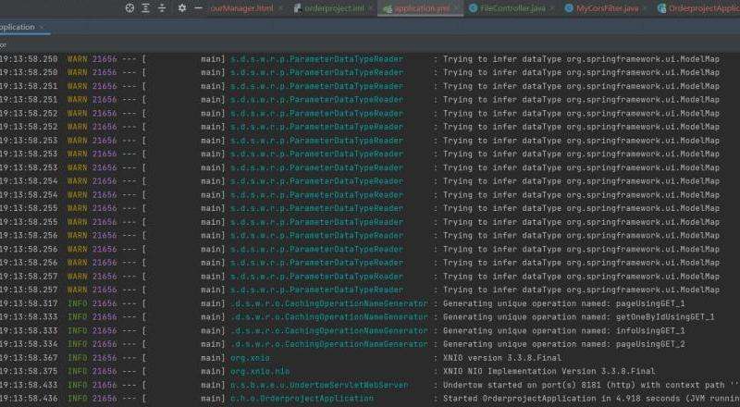This screenshot has width=740, height=407.
Task: Close the orderproject.iml tab
Action: [x=371, y=8]
